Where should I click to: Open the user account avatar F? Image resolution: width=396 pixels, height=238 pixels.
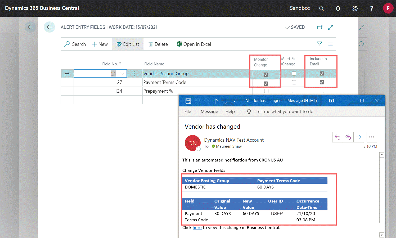(388, 8)
